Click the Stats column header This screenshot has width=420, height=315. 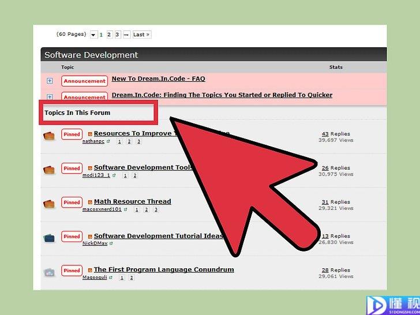coord(336,67)
